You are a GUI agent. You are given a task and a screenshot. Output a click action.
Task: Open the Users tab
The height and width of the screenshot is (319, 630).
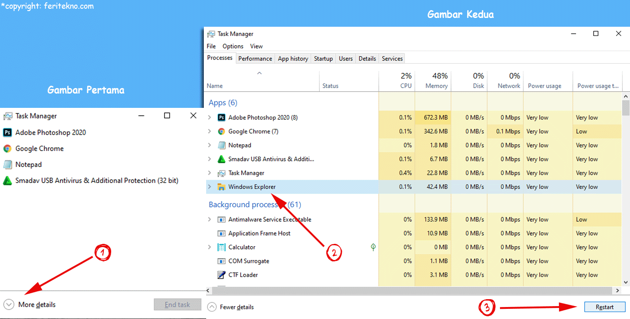point(345,59)
